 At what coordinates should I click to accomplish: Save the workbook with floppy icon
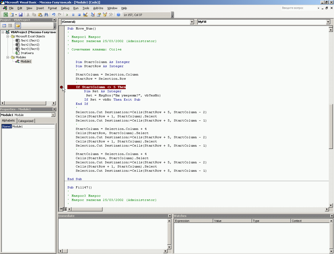(21, 15)
